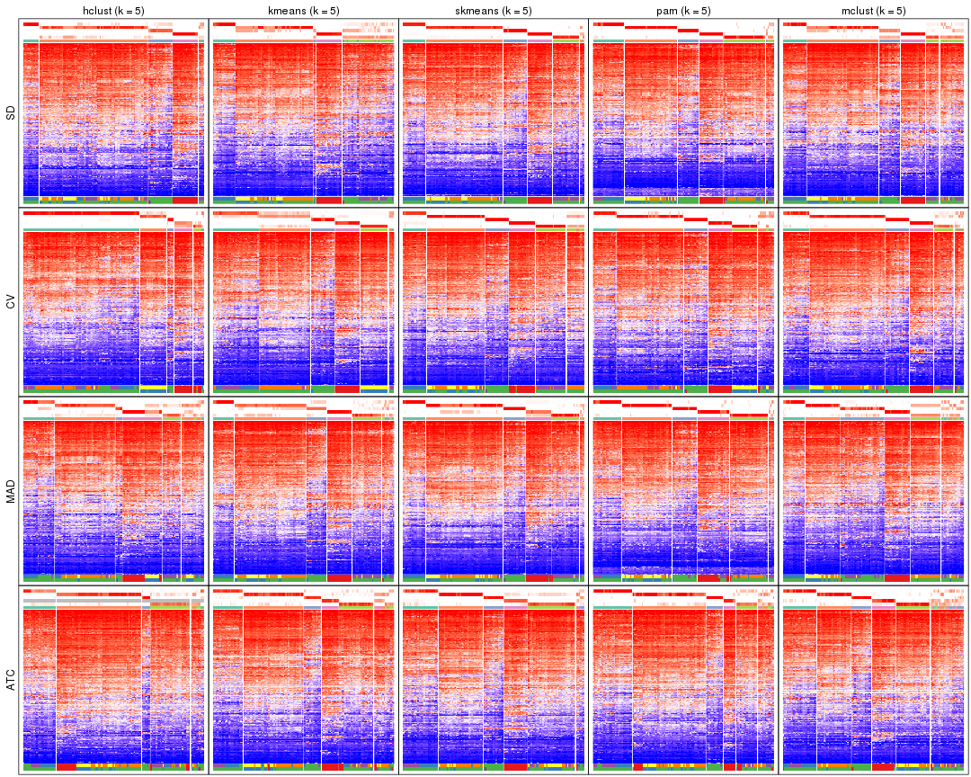Collapse the mclust (k = 5) column title
Image resolution: width=971 pixels, height=777 pixels.
(869, 13)
